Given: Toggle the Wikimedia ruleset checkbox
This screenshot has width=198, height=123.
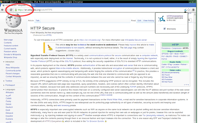Looking at the screenshot, I should [164, 29].
